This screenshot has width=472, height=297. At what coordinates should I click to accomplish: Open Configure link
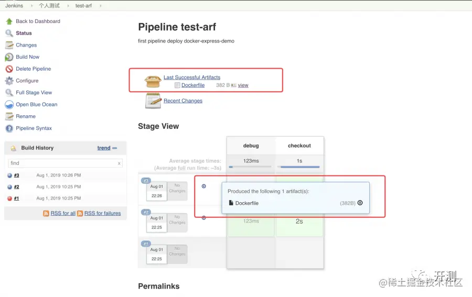point(27,81)
